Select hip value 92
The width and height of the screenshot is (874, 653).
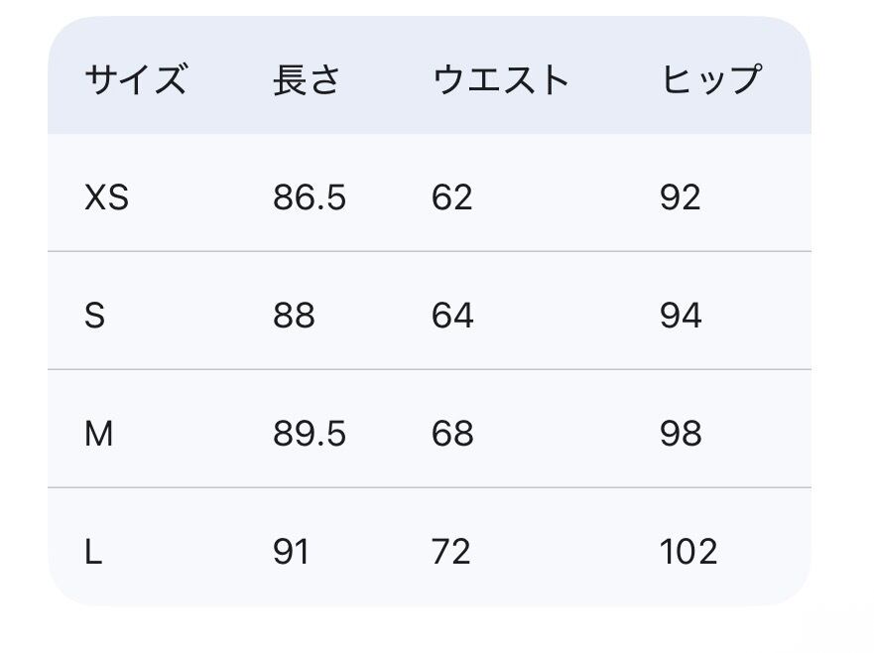click(681, 198)
